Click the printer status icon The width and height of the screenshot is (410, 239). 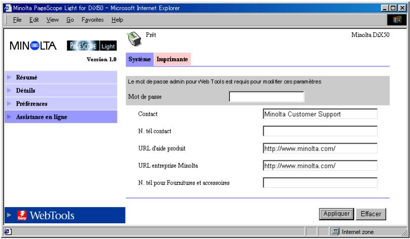[x=134, y=39]
